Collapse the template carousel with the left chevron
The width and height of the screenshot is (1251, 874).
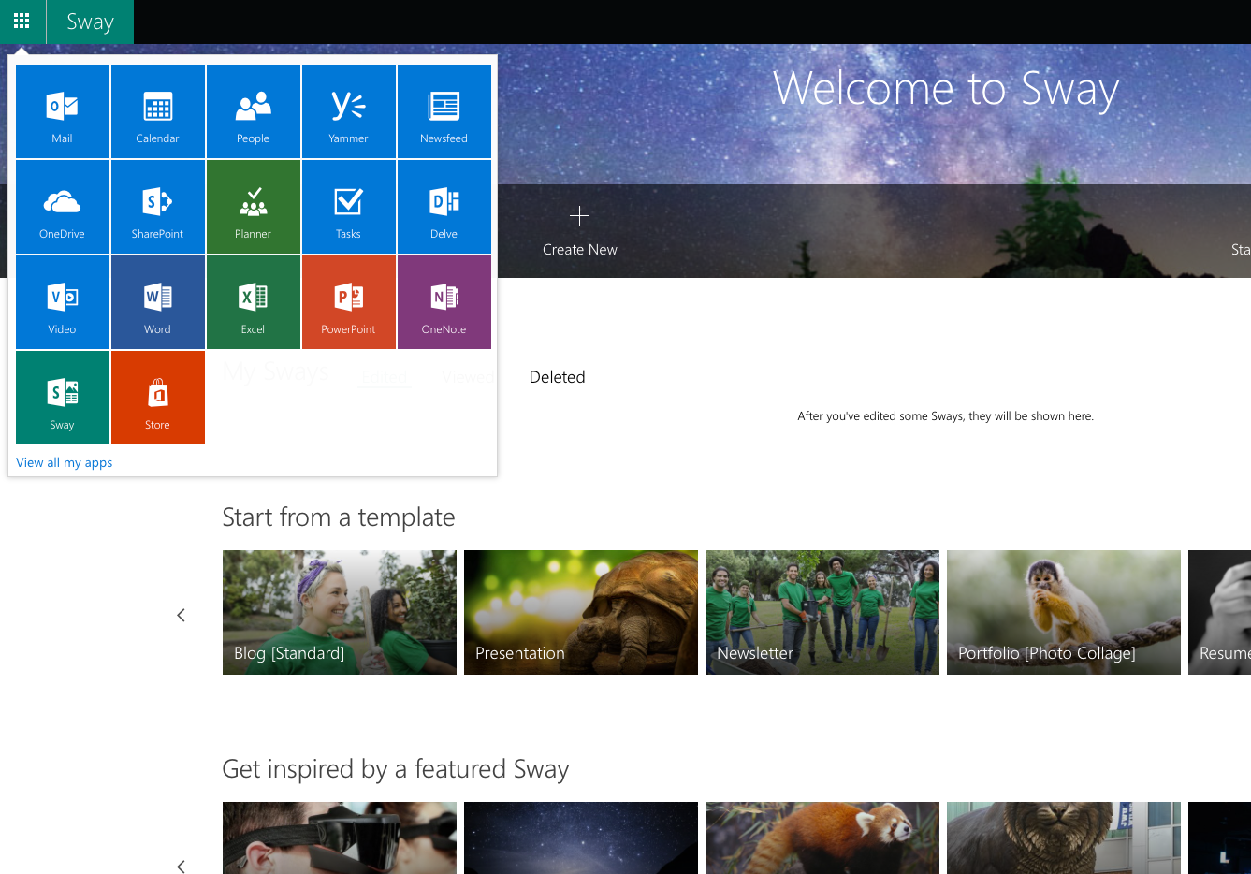[x=181, y=615]
